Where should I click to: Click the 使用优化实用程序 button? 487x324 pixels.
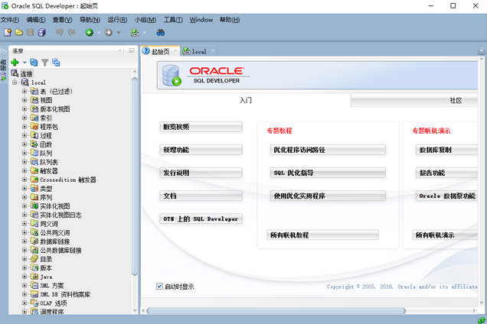pyautogui.click(x=328, y=196)
